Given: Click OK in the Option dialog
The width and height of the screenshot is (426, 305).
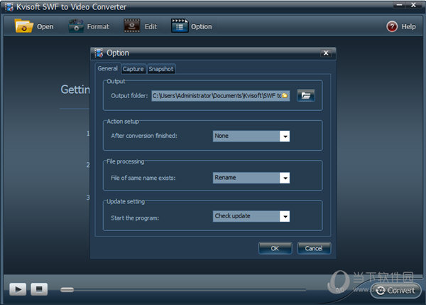Looking at the screenshot, I should pyautogui.click(x=275, y=248).
